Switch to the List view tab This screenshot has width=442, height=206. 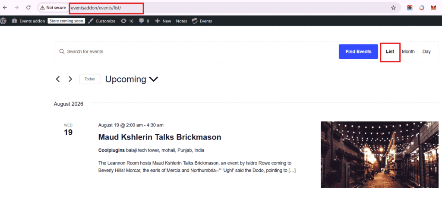390,52
